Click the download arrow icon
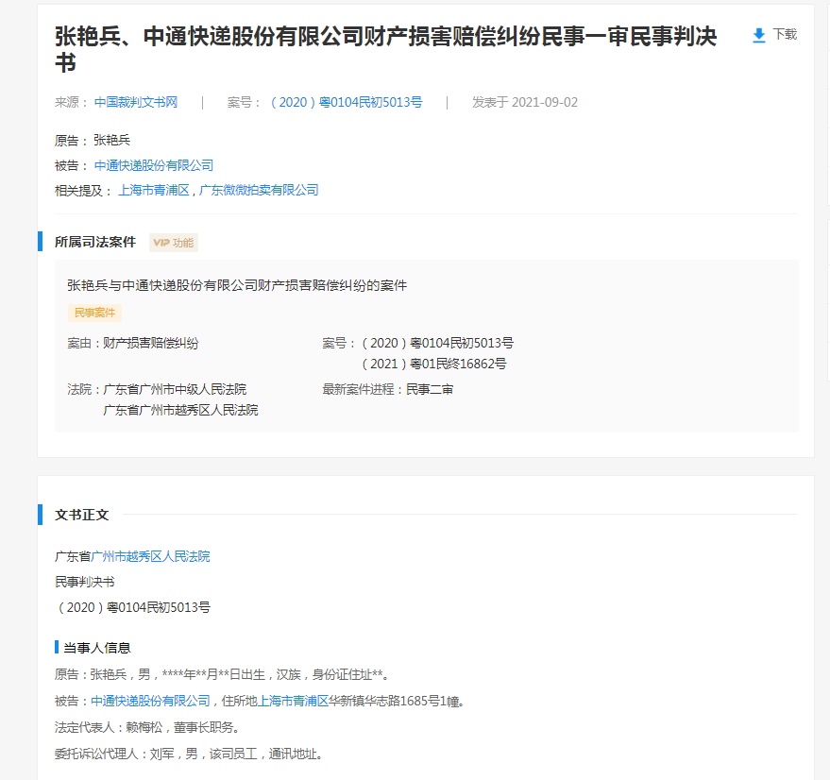 pos(758,36)
